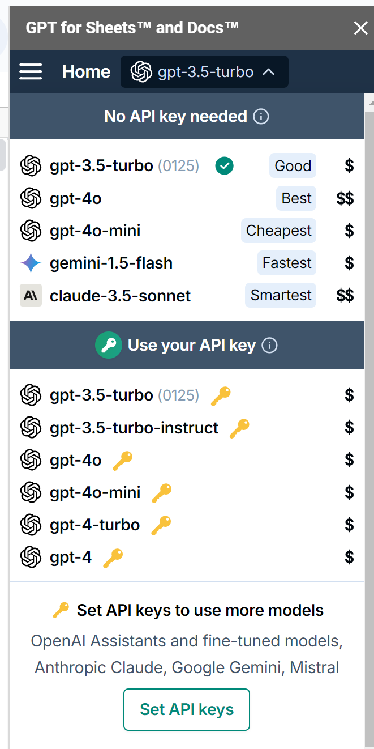Click info icon beside No API key needed

pos(261,117)
